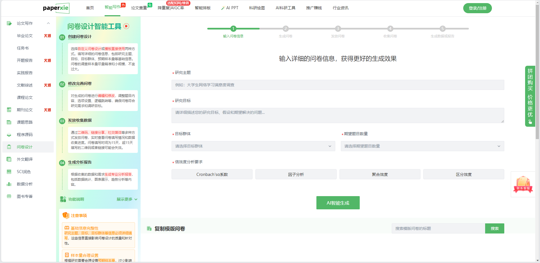Open the 联系客服 customer service icon
This screenshot has width=540, height=263.
[523, 184]
